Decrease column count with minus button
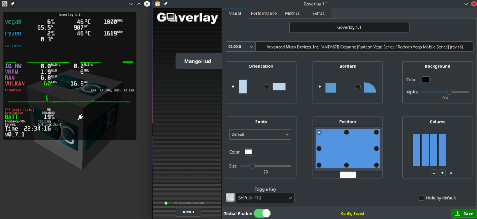Viewport: 477px width, 219px height. (434, 173)
